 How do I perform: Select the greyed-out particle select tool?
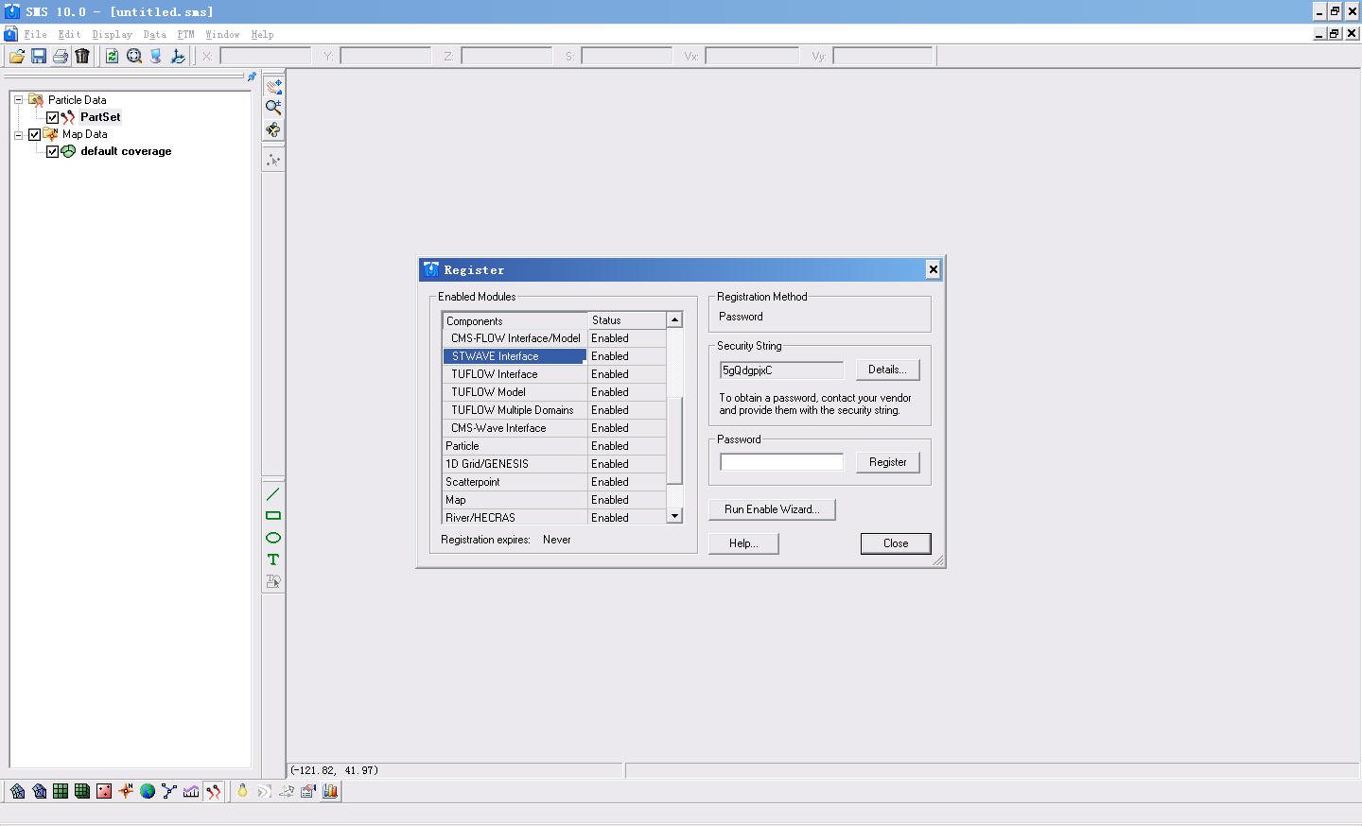tap(273, 160)
